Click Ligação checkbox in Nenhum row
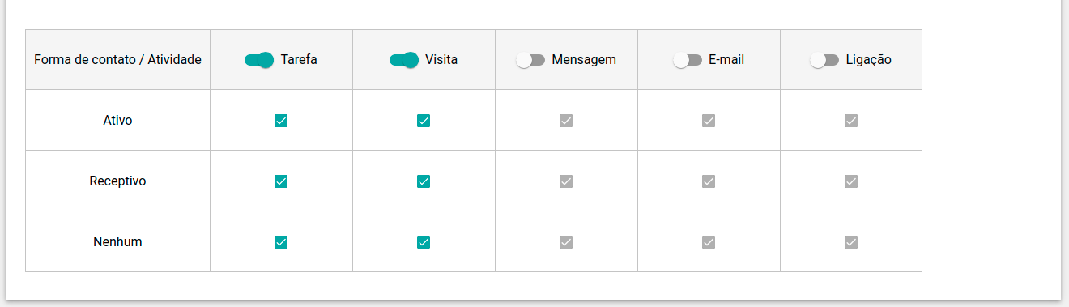This screenshot has height=307, width=1069. pyautogui.click(x=851, y=242)
